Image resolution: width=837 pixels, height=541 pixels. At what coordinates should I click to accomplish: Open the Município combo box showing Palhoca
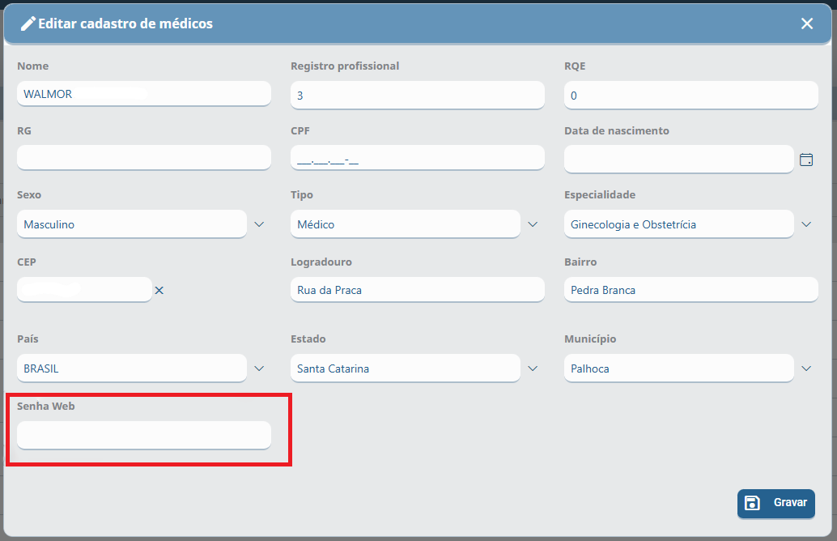679,368
